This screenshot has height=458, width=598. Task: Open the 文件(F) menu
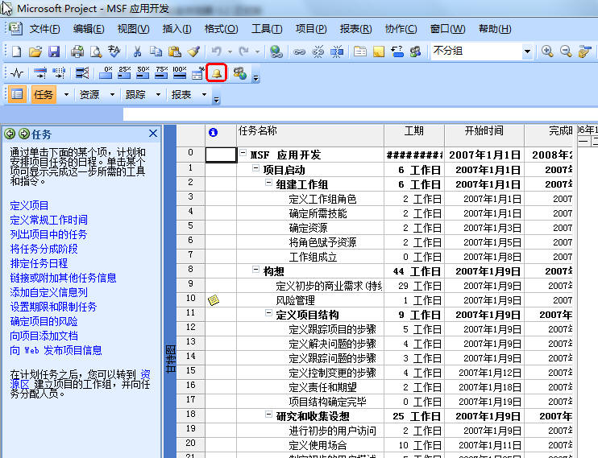(44, 29)
